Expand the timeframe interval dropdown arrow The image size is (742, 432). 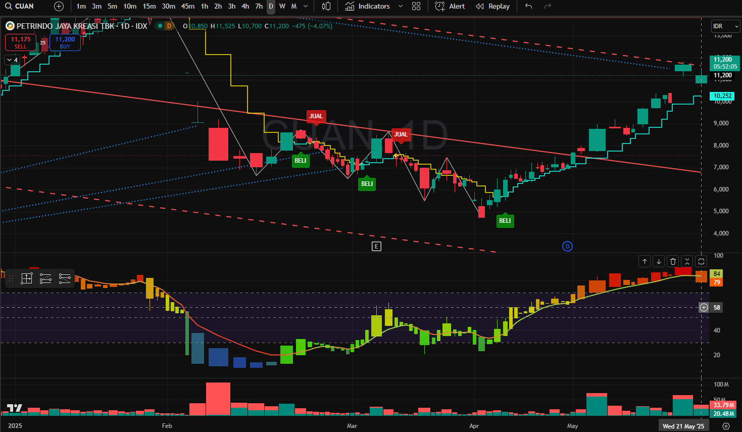(306, 6)
